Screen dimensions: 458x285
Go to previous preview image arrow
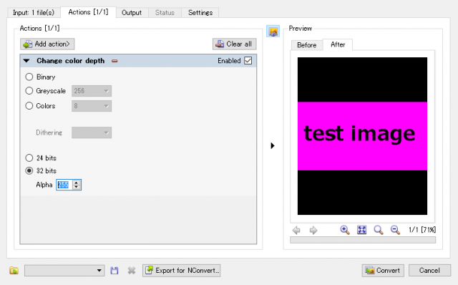[296, 231]
